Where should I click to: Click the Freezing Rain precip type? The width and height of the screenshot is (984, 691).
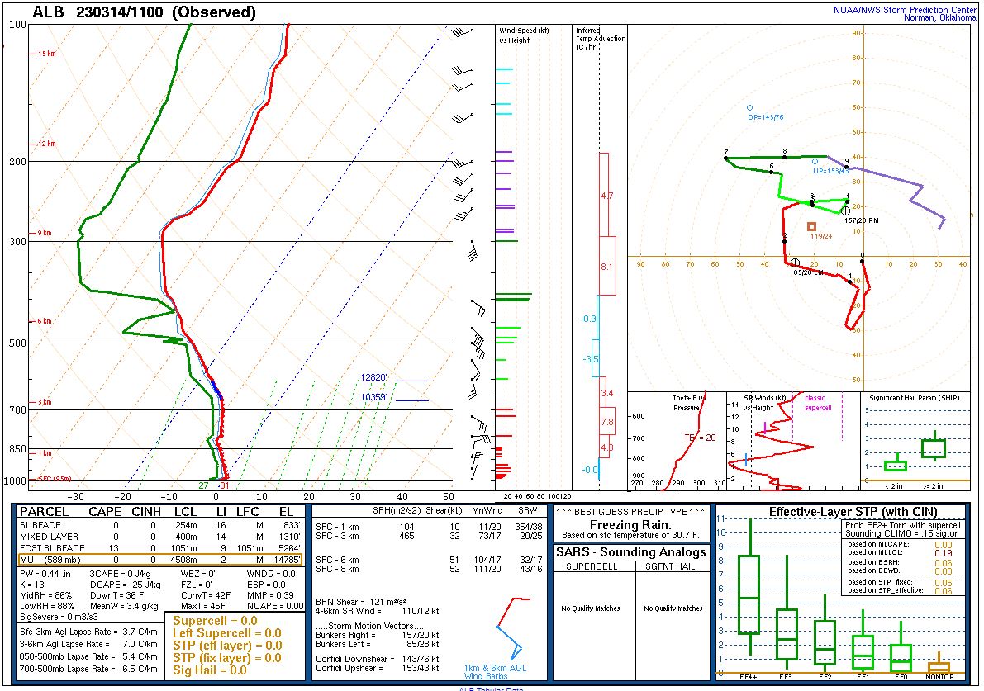pos(630,525)
